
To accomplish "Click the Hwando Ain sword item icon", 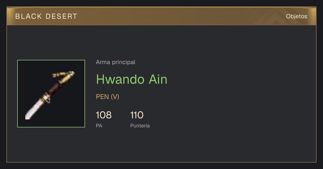I will click(x=51, y=94).
